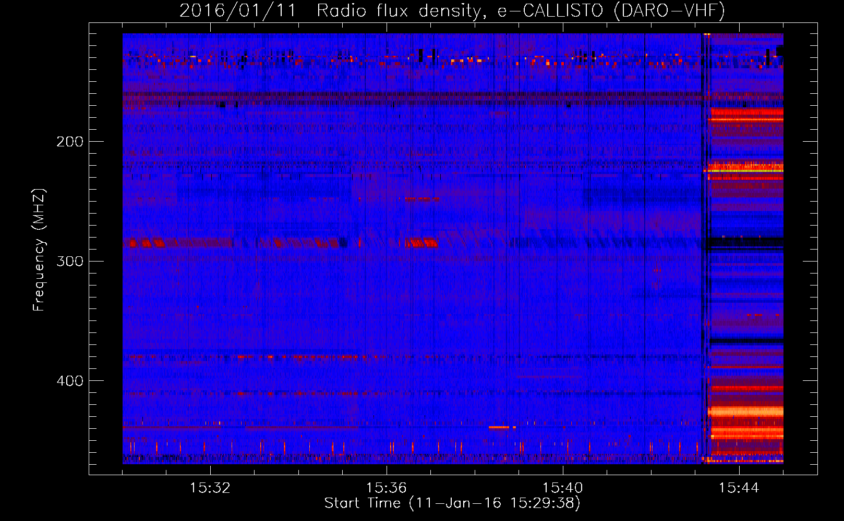Click the '15:36' time tick label
Image resolution: width=844 pixels, height=521 pixels.
point(386,488)
